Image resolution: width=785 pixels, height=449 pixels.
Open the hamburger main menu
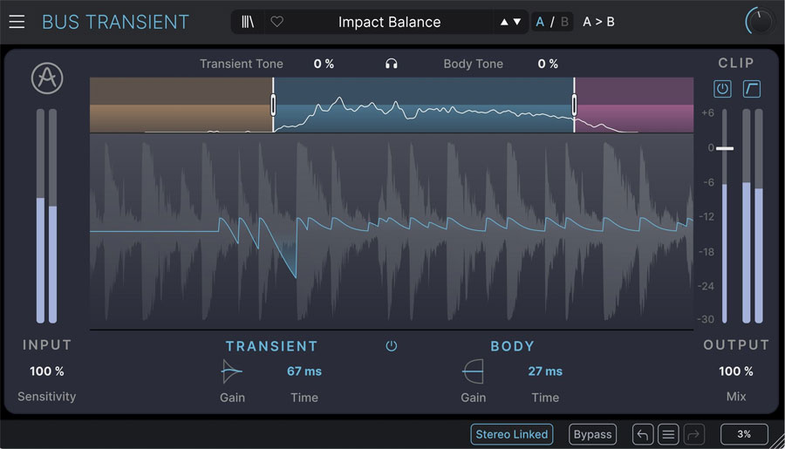(17, 22)
